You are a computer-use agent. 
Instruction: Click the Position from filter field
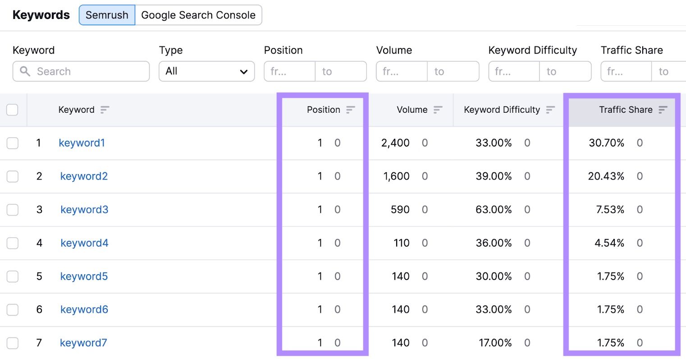coord(289,71)
